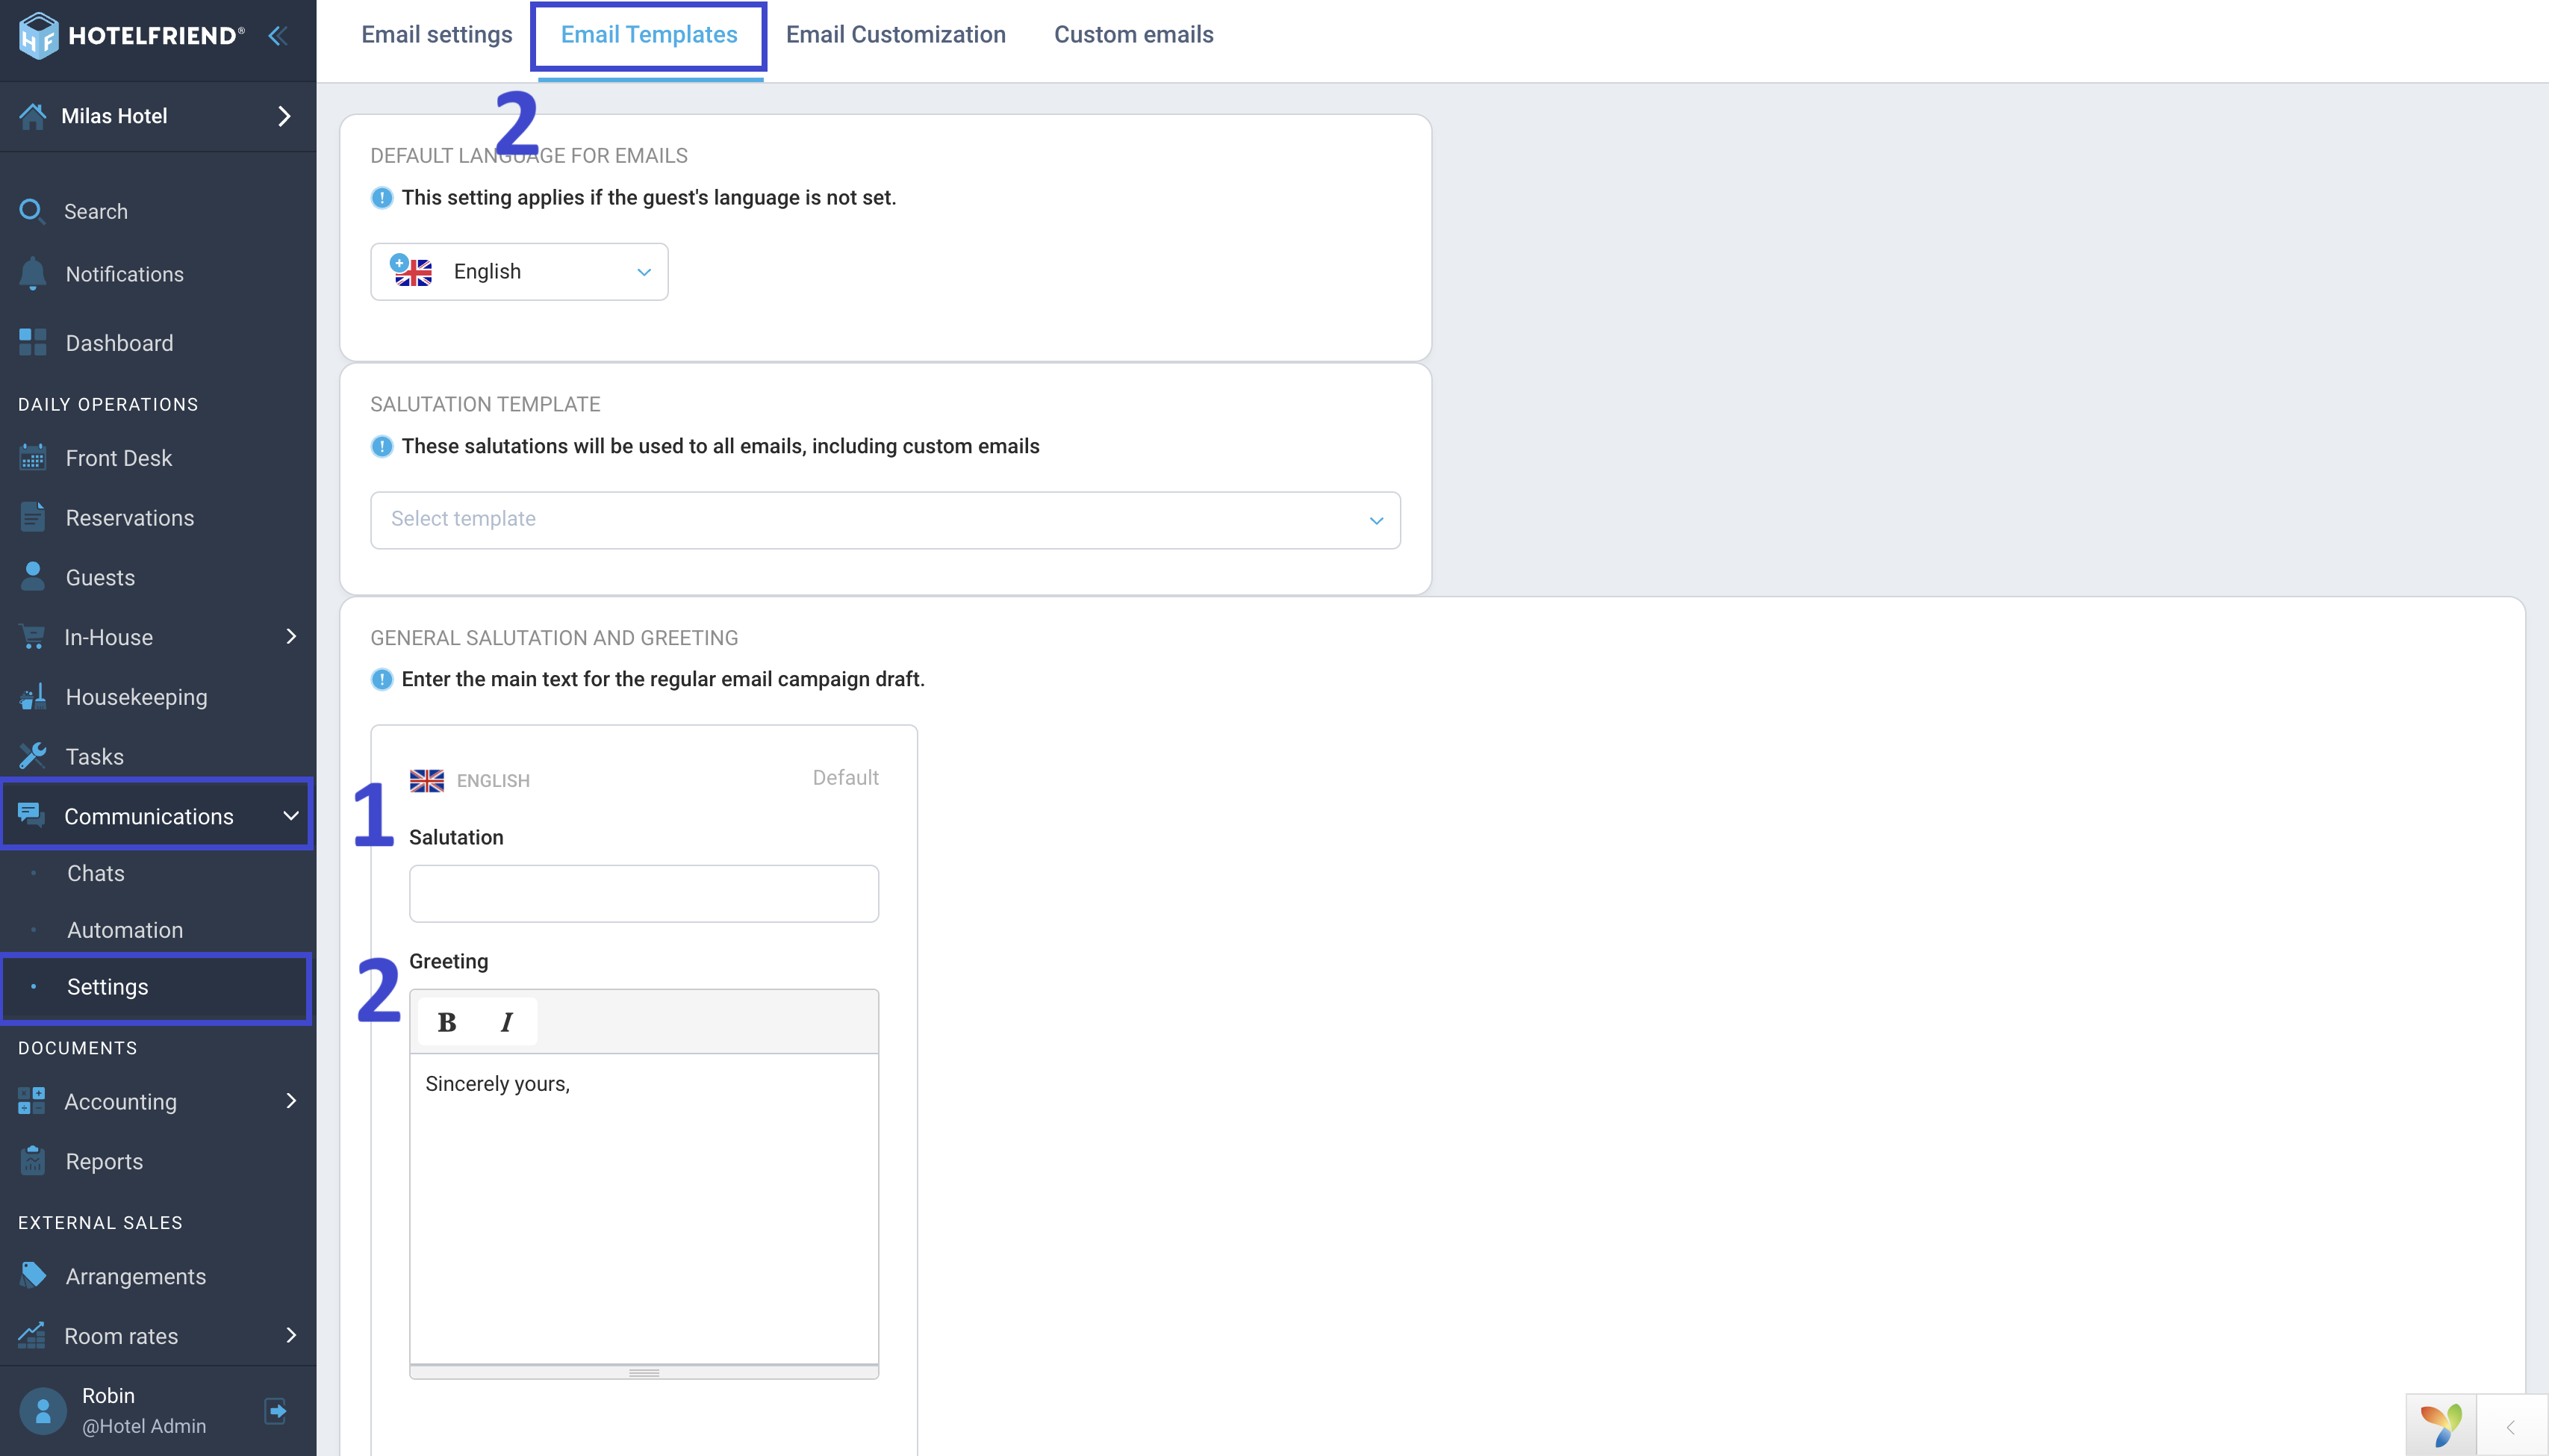Click the Front Desk calendar icon
2549x1456 pixels.
coord(32,457)
